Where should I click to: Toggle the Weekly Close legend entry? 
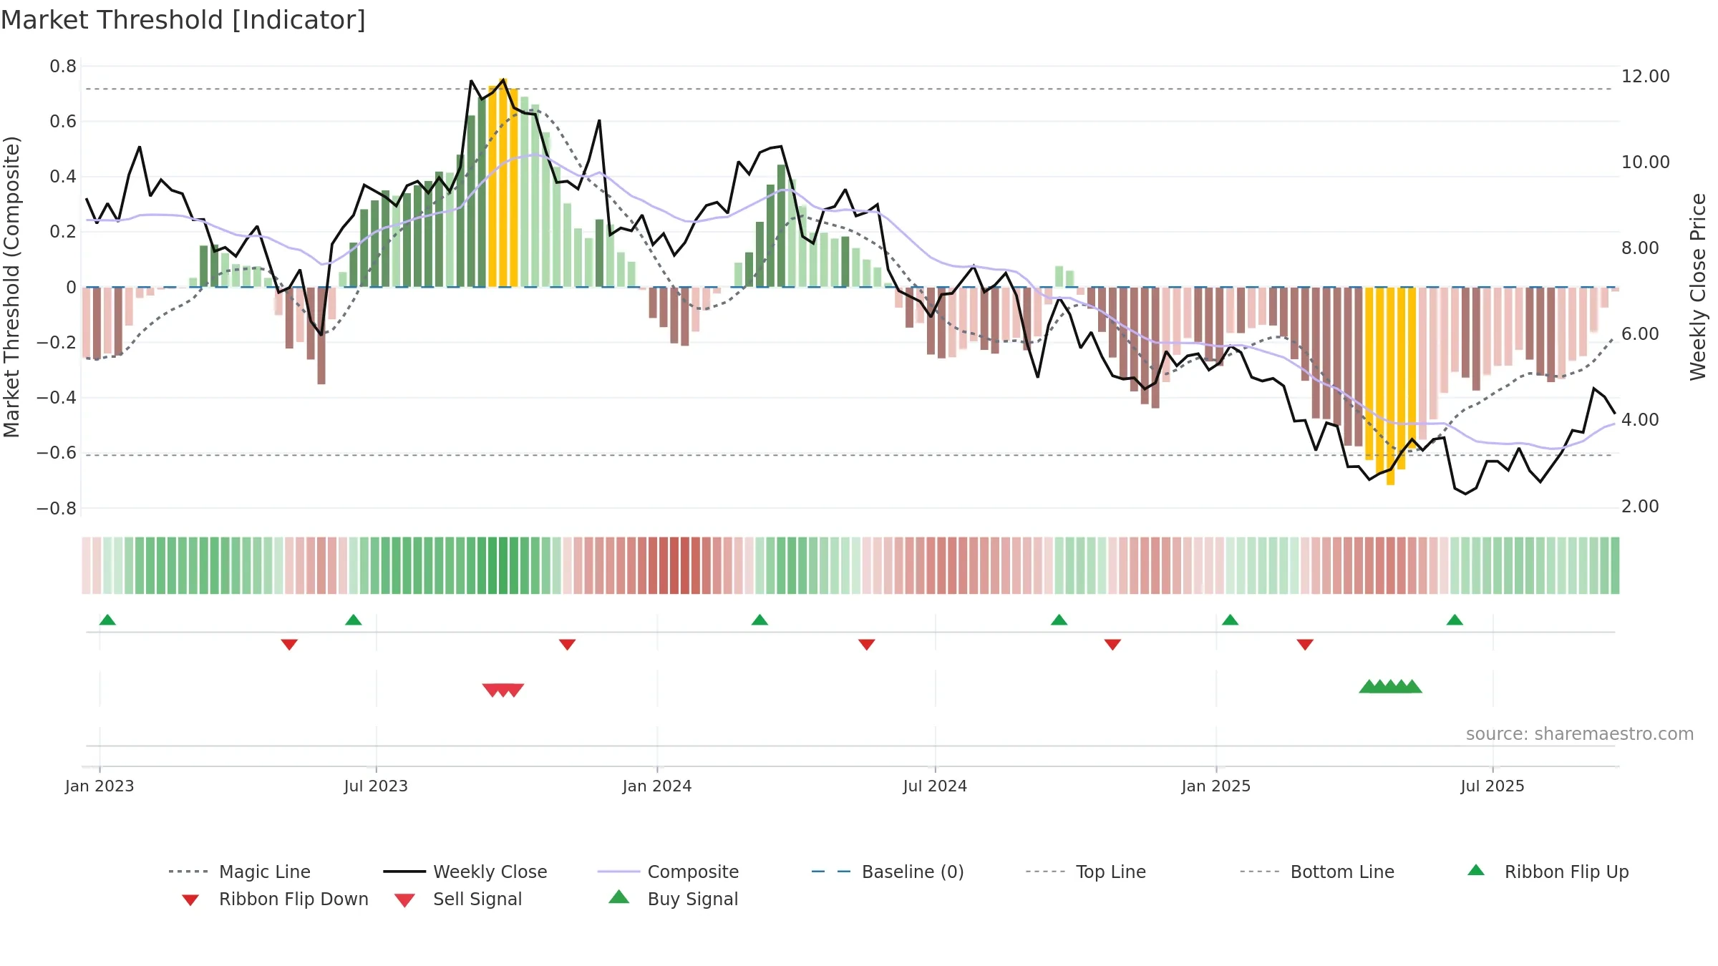point(465,872)
